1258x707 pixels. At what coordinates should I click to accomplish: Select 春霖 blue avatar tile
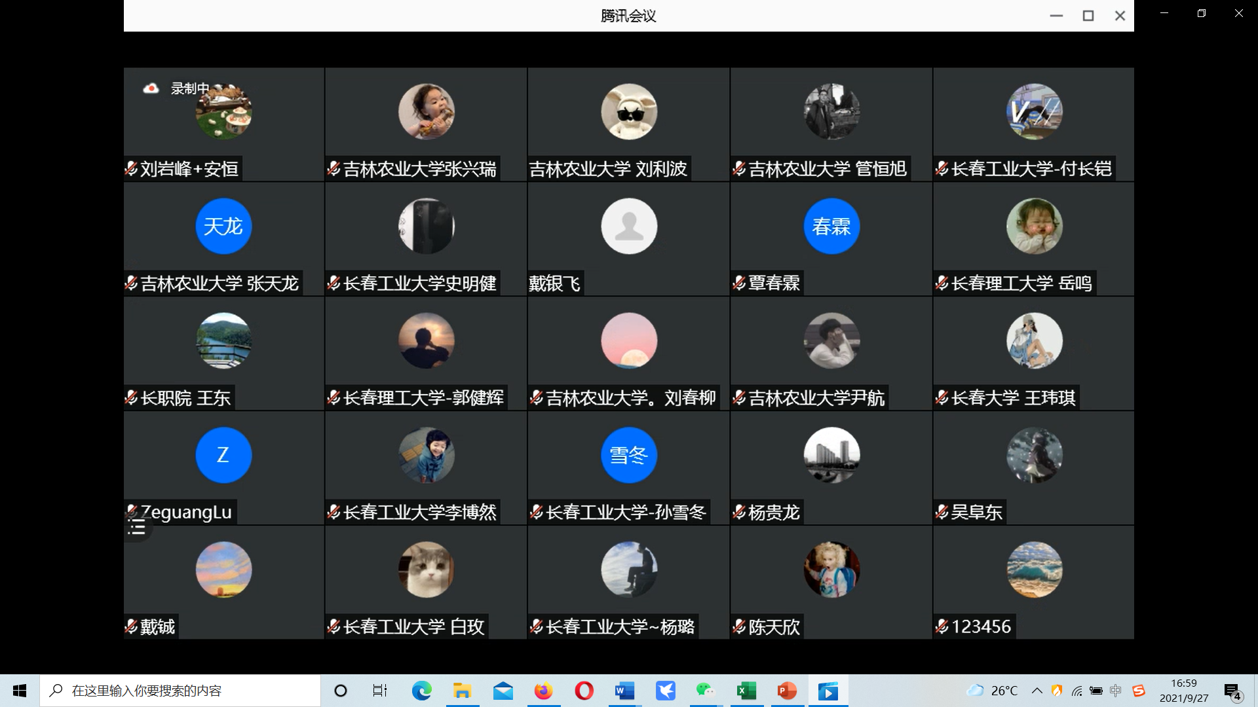coord(831,227)
